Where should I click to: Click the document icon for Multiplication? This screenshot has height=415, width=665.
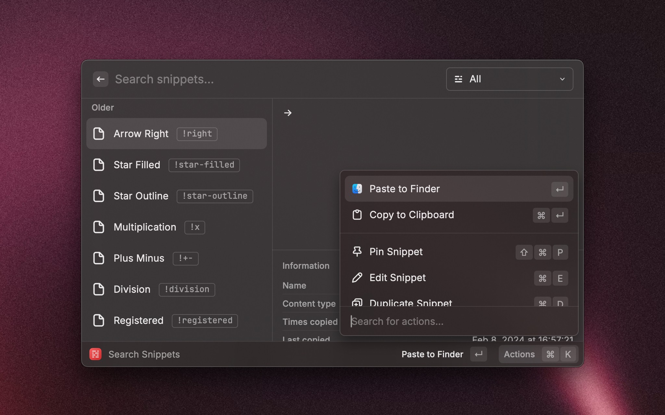pyautogui.click(x=99, y=227)
